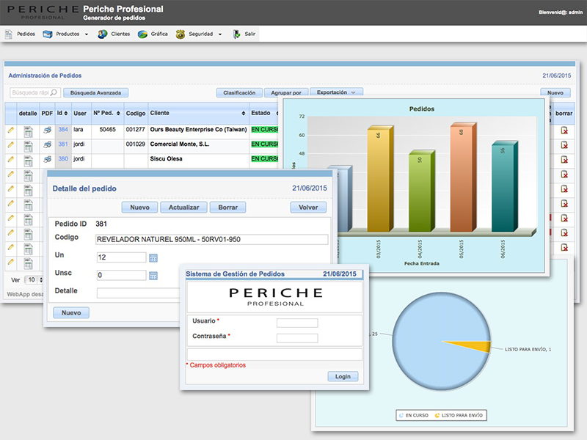Screen dimensions: 587x440
Task: Click Nuevo in the Administración de Pedidos toolbar
Action: coord(555,93)
